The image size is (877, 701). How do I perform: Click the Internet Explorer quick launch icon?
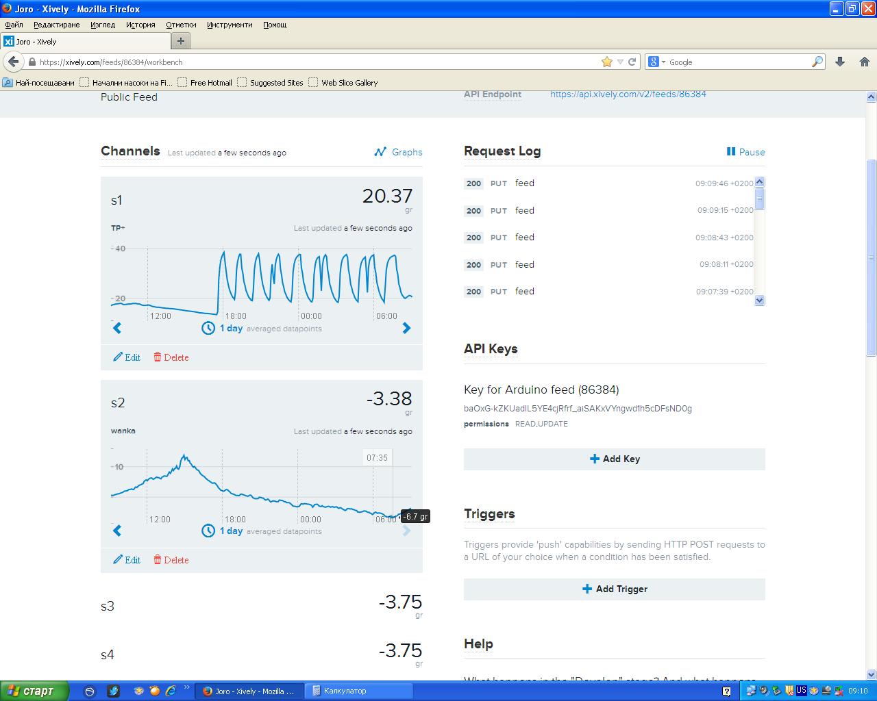171,691
